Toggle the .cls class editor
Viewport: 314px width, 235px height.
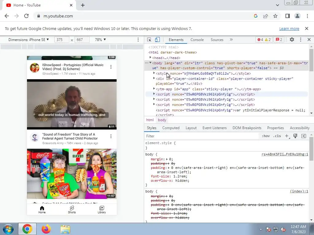point(277,136)
